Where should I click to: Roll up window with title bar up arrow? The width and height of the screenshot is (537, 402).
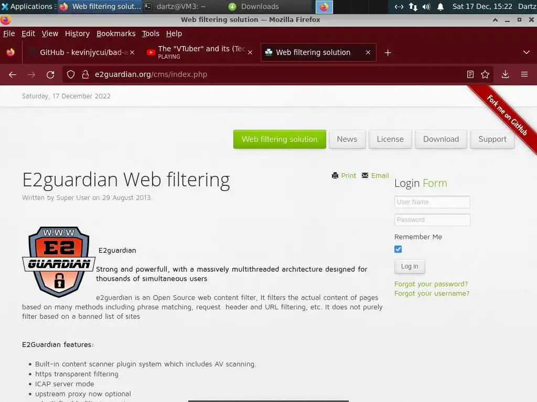[495, 20]
